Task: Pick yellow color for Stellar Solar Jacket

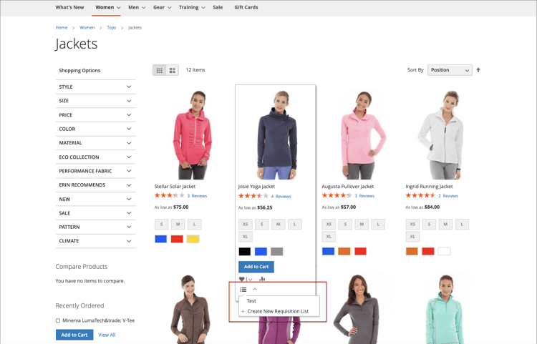Action: click(x=193, y=239)
